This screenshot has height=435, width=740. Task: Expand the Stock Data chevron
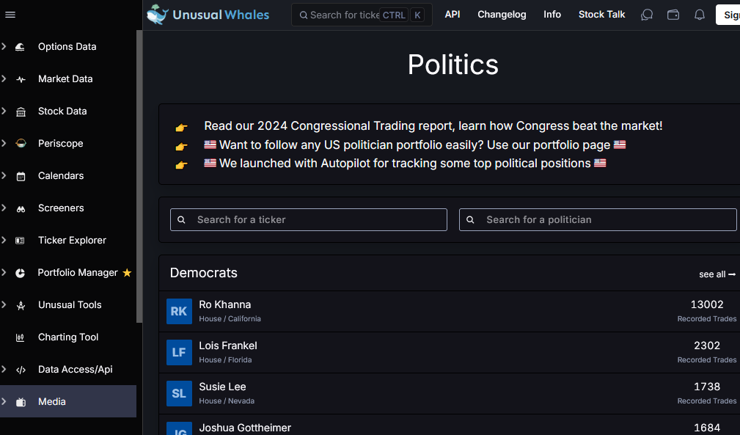point(4,111)
